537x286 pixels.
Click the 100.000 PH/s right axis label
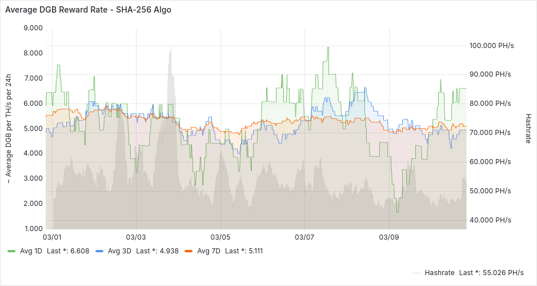pos(490,45)
